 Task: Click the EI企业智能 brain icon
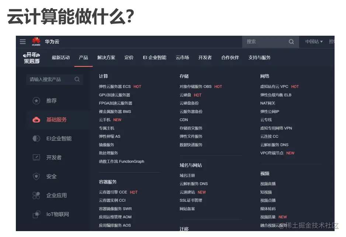point(37,138)
